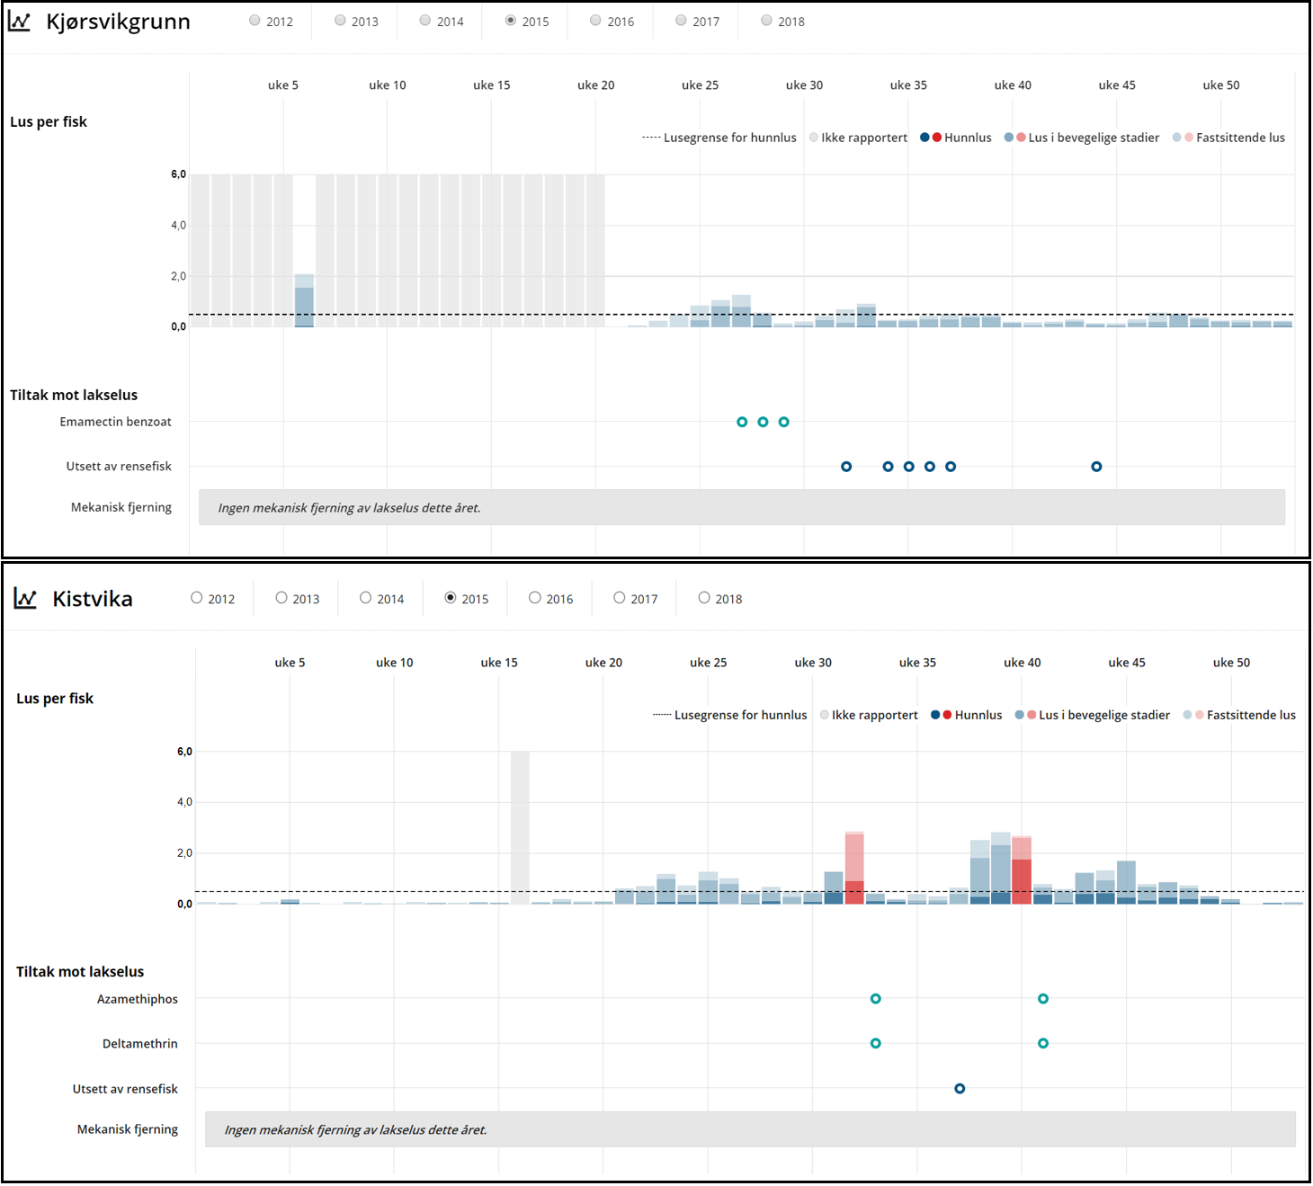Switch Kistvika chart to year 2013
The width and height of the screenshot is (1313, 1186).
[281, 598]
